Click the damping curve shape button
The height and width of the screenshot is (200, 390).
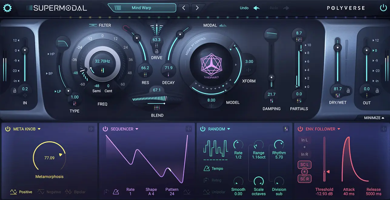pyautogui.click(x=271, y=34)
